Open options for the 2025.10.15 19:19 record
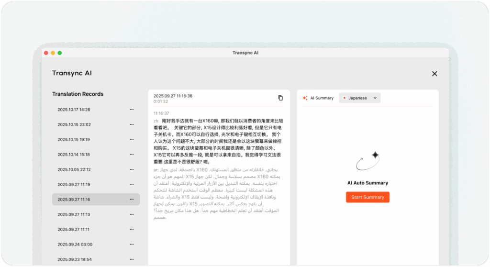The width and height of the screenshot is (490, 267). (x=132, y=139)
